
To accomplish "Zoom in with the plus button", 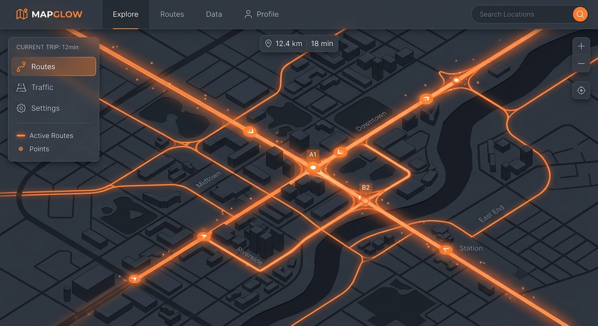I will click(x=581, y=46).
